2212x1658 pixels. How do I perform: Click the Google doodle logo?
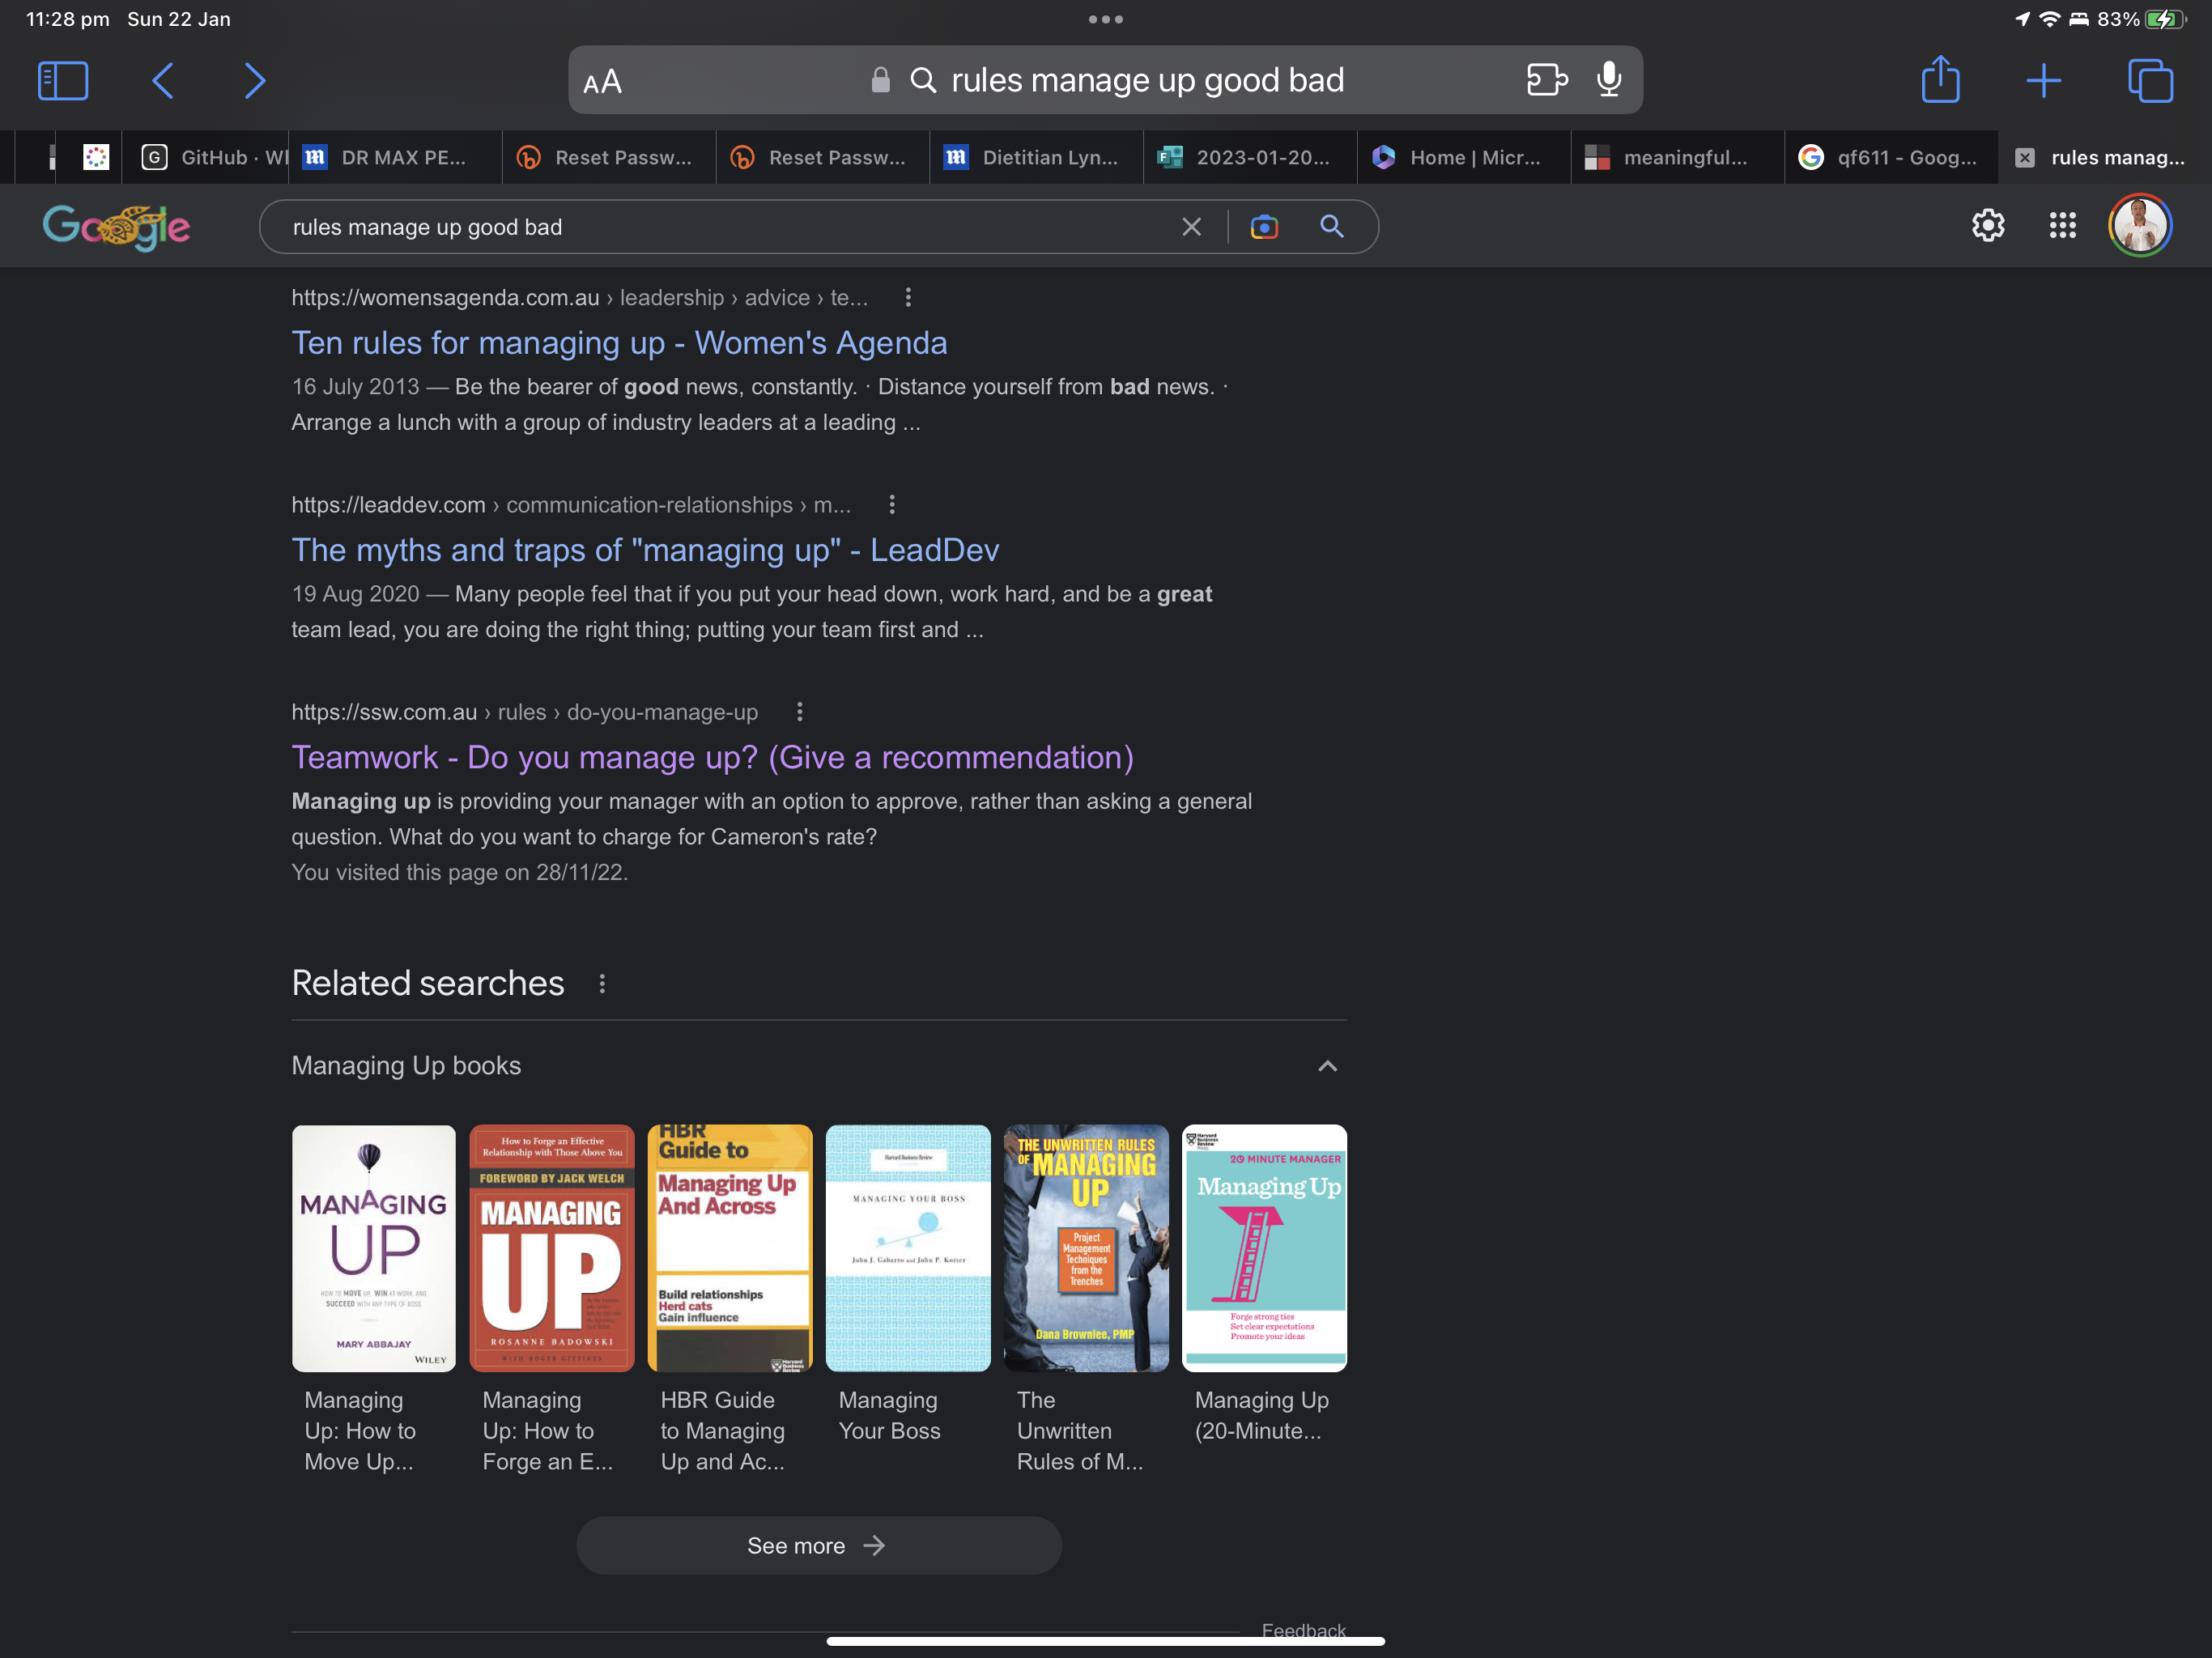pos(116,227)
